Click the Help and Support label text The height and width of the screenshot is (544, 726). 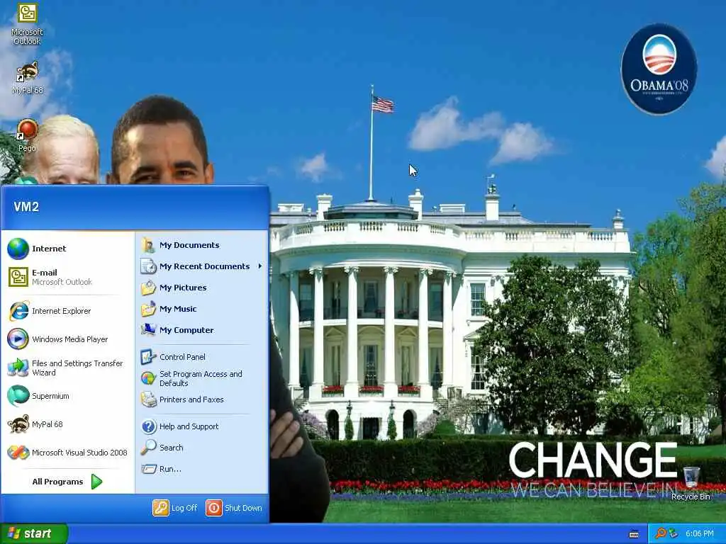coord(189,426)
